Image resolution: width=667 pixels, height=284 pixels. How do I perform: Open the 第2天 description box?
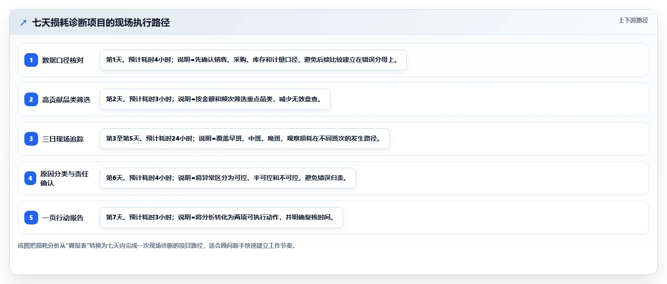pyautogui.click(x=215, y=99)
